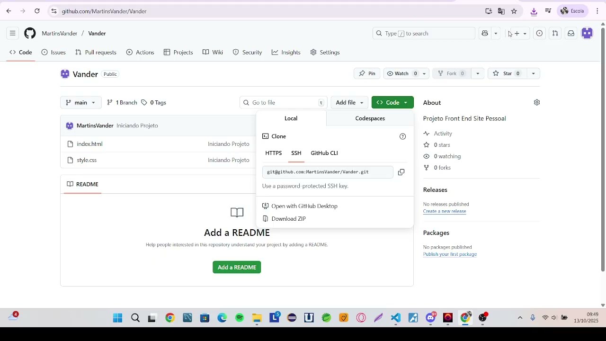Show hidden system tray icons chevron

coord(520,318)
